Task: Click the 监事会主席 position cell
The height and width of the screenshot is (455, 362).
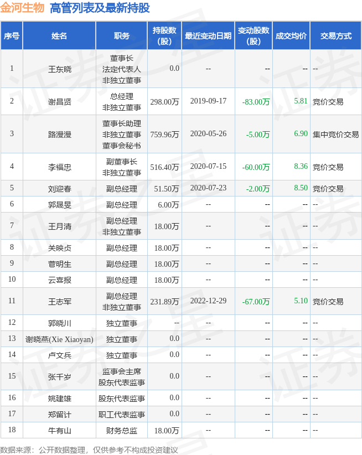Action: (122, 376)
